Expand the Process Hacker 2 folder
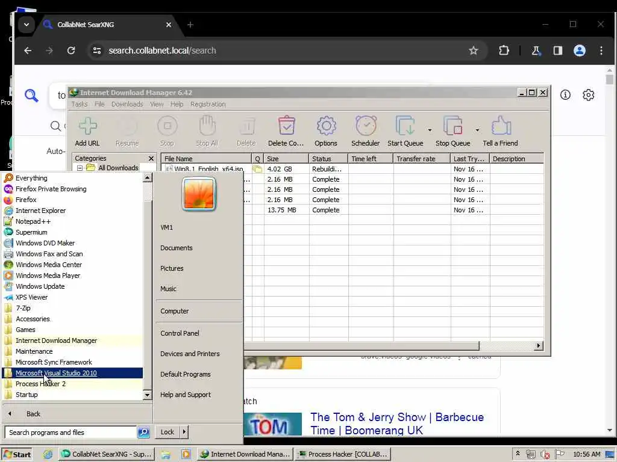The height and width of the screenshot is (462, 617). click(73, 384)
